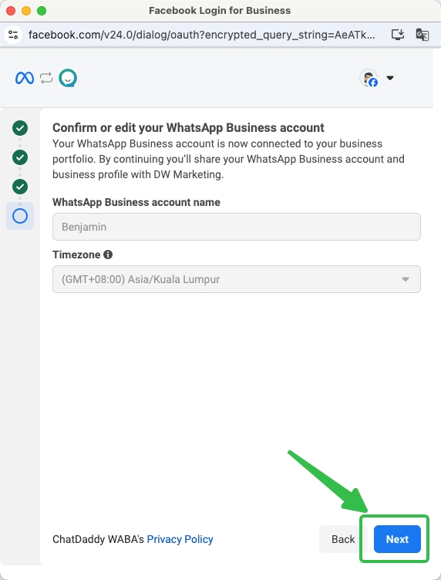Image resolution: width=441 pixels, height=580 pixels.
Task: Click the ChatDaddy teal chat bubble icon
Action: [68, 78]
